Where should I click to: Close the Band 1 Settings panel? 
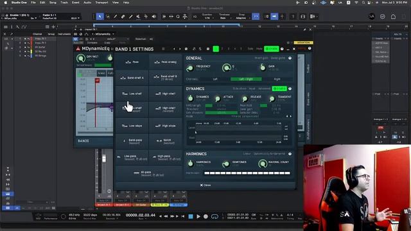click(x=205, y=185)
